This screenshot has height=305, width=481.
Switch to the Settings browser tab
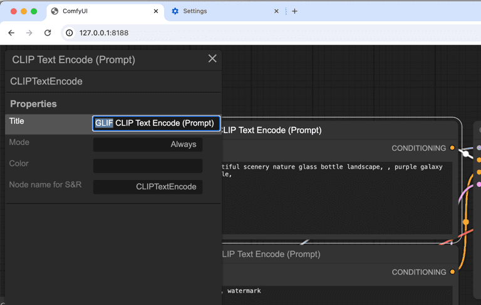coord(225,11)
